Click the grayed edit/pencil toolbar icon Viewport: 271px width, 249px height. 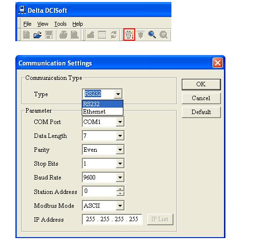click(x=91, y=35)
